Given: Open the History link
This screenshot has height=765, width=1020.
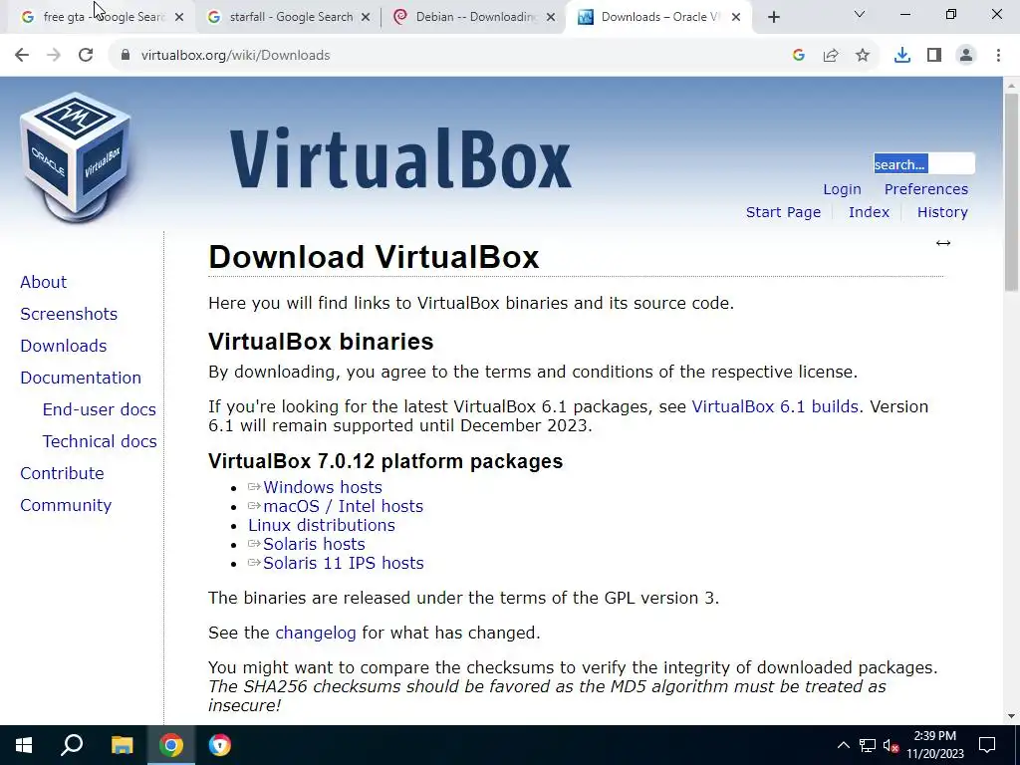Looking at the screenshot, I should tap(942, 212).
